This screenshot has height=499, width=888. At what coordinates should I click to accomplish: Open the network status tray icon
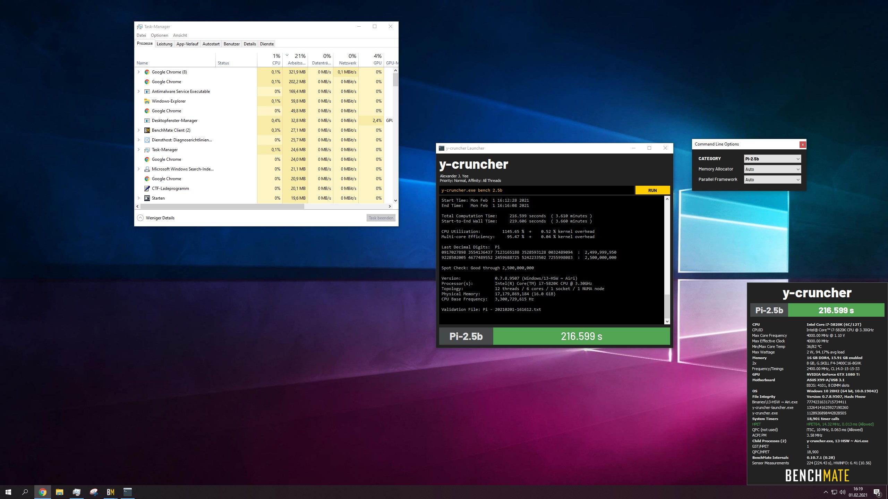834,492
